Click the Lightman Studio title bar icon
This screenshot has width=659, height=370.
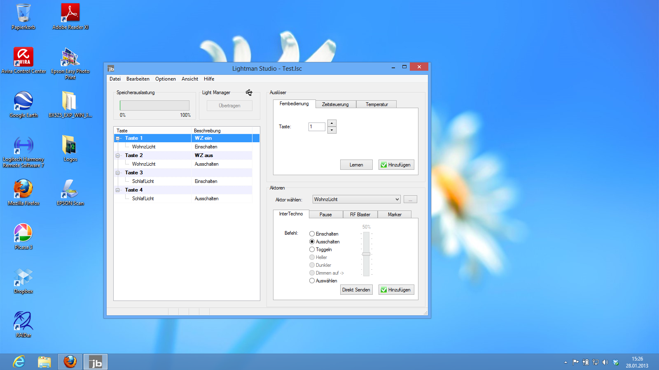pos(111,69)
